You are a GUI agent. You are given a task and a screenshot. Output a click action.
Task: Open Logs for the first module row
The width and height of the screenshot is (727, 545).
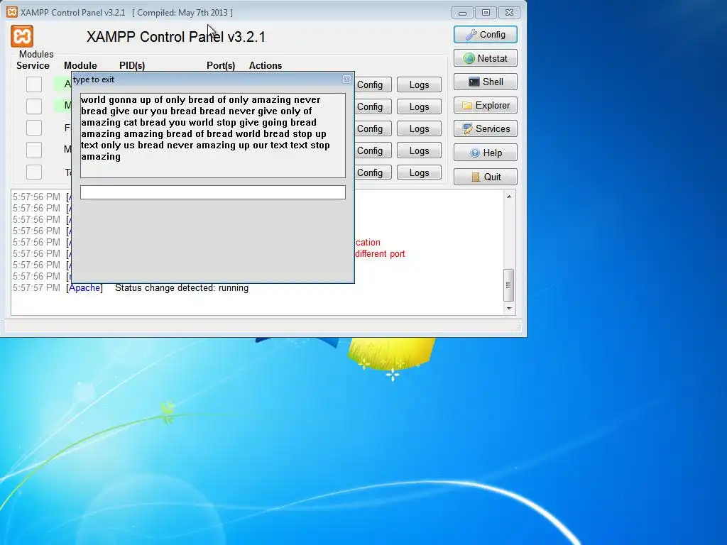pos(419,85)
